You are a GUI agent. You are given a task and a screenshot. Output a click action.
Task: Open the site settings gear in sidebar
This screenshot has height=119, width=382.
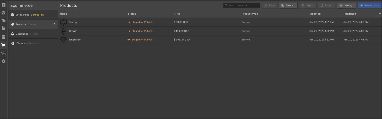4,61
